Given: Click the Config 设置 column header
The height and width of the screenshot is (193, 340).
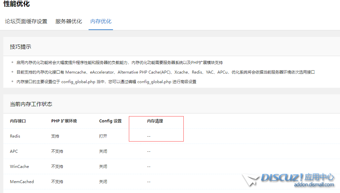Looking at the screenshot, I should (110, 121).
